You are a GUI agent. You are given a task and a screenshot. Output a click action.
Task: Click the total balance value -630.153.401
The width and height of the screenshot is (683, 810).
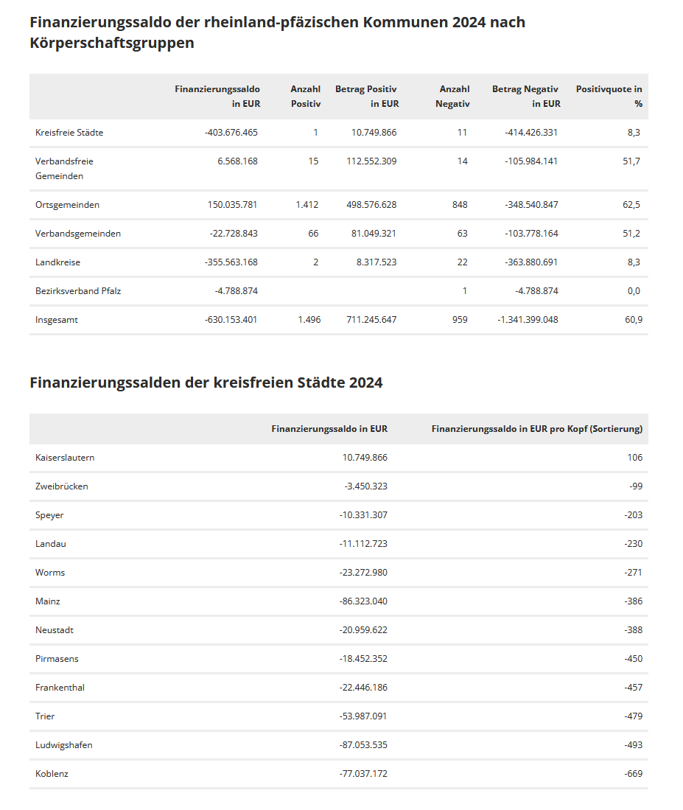pyautogui.click(x=231, y=320)
